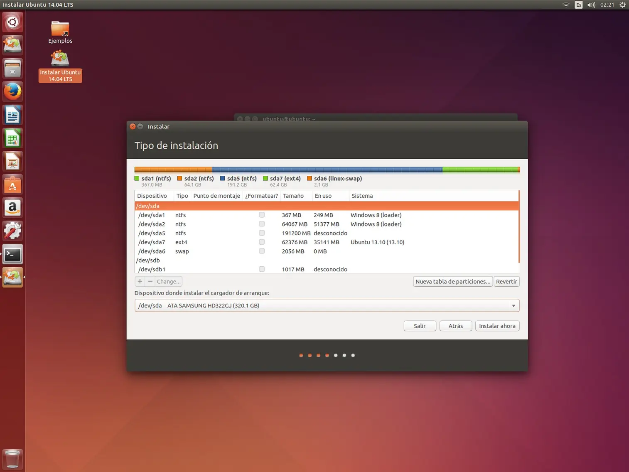The image size is (629, 472).
Task: Click the sda6 (linux-swap) legend swatch
Action: 309,178
